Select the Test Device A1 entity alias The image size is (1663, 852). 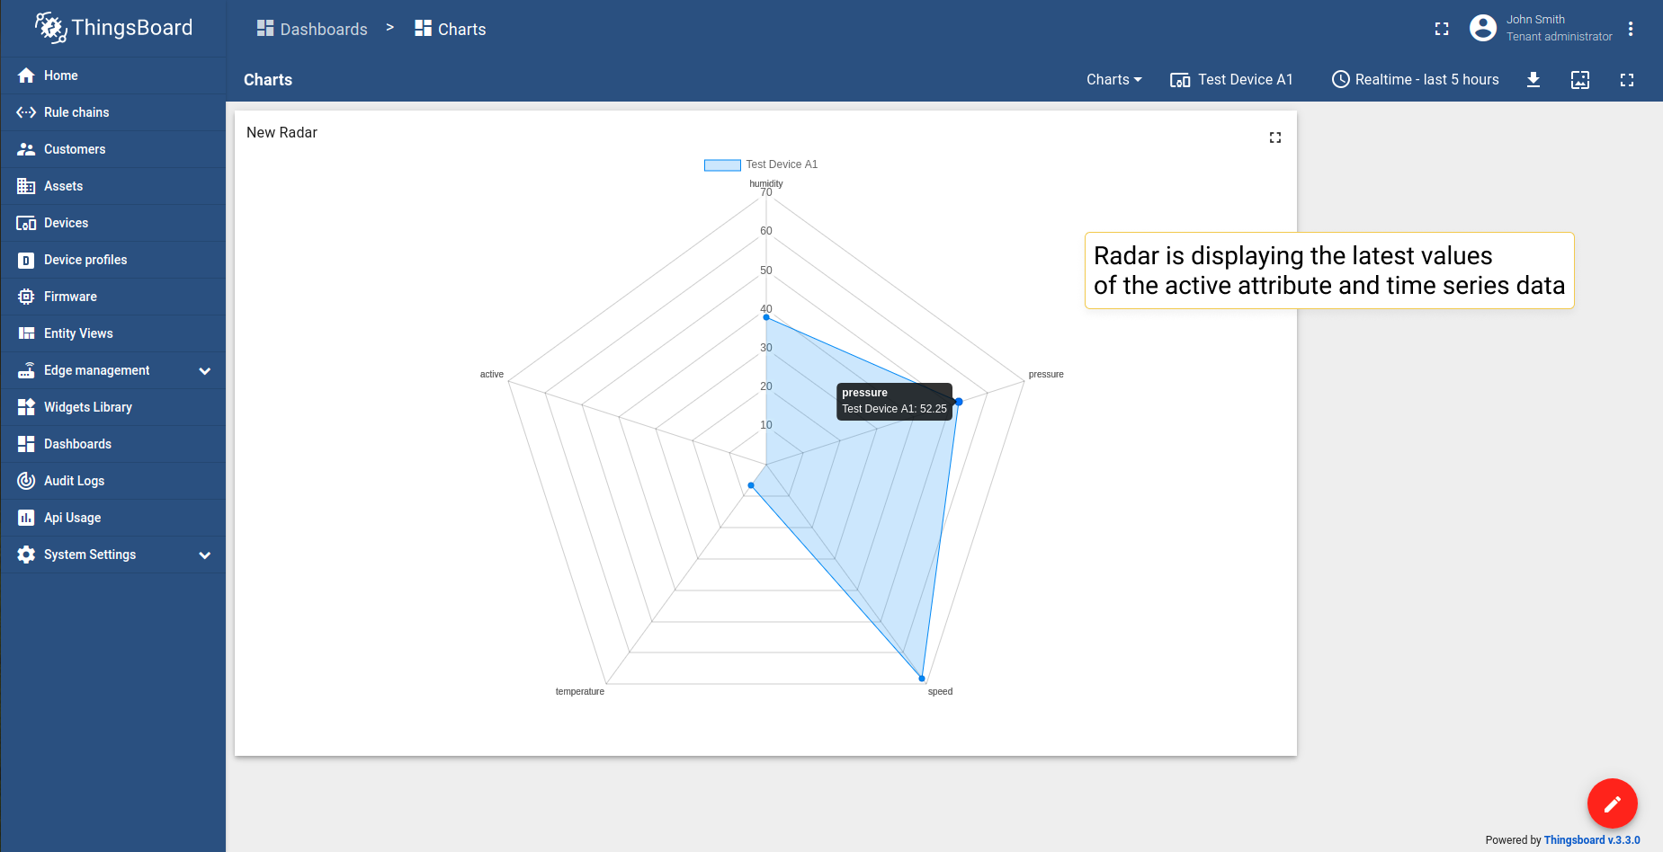[x=1231, y=80]
